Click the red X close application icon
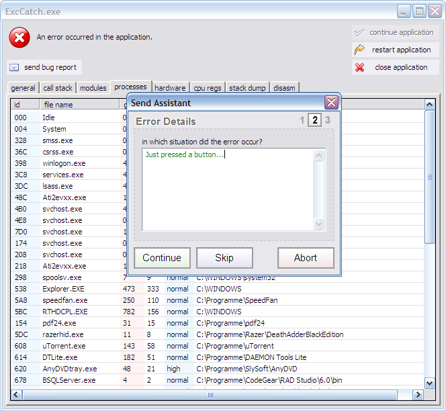Viewport: 446px width, 411px height. tap(360, 67)
